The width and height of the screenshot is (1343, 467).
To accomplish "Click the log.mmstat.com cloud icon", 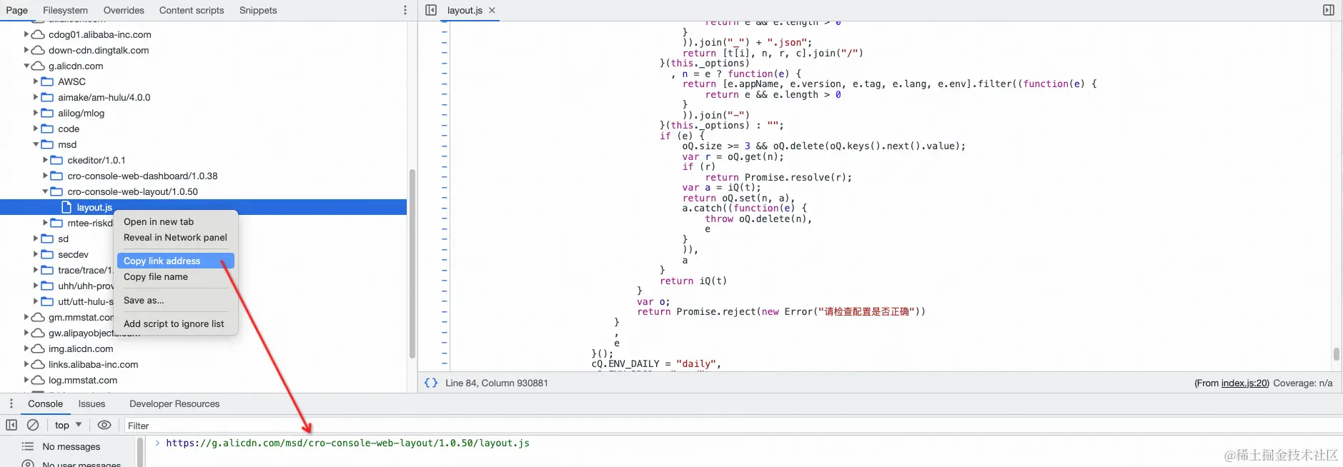I will click(x=38, y=380).
